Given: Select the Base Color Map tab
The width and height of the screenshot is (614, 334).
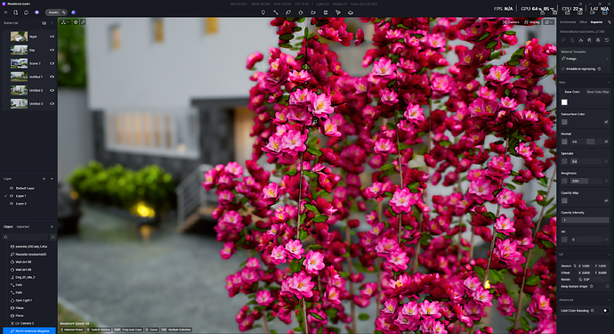Looking at the screenshot, I should (598, 92).
